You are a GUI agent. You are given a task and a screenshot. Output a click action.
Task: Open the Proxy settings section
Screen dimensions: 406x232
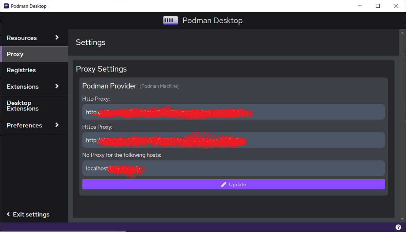pyautogui.click(x=34, y=54)
